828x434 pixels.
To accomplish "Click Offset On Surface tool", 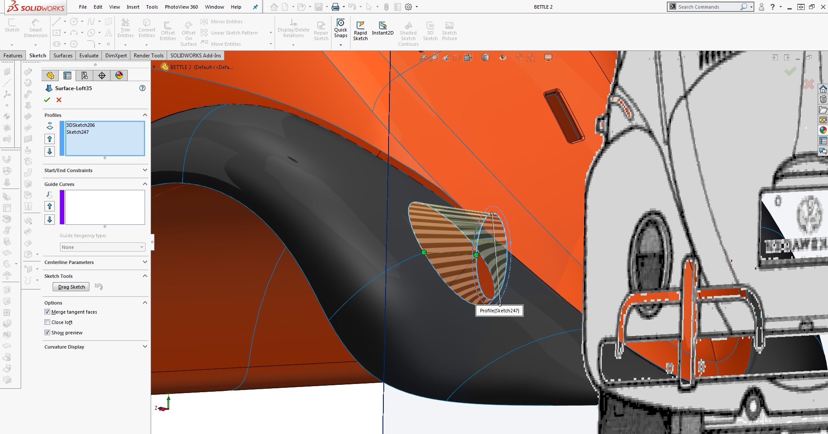I will pyautogui.click(x=189, y=33).
